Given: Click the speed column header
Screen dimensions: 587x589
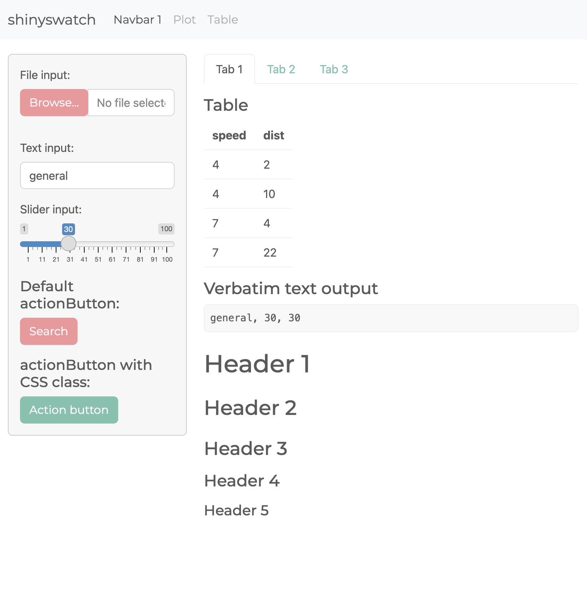Looking at the screenshot, I should coord(229,135).
